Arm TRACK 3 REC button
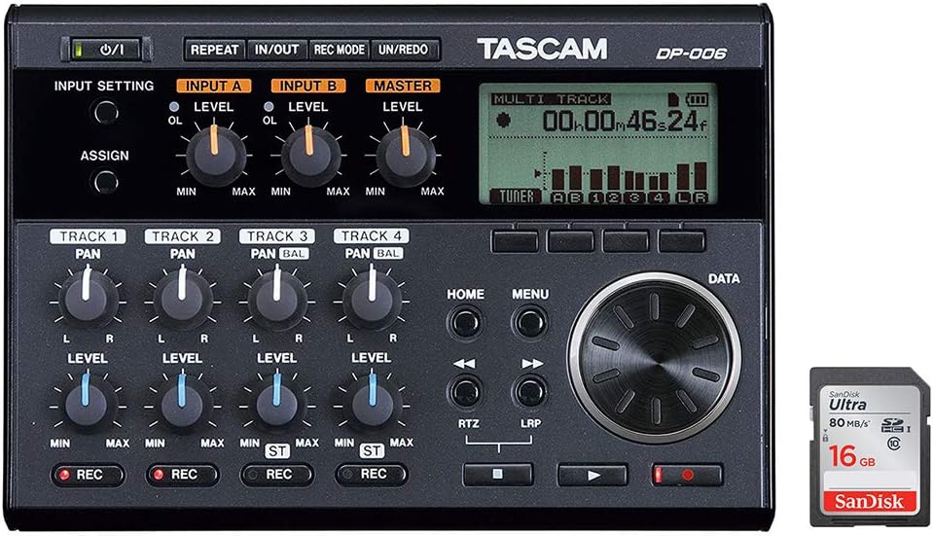 point(276,475)
